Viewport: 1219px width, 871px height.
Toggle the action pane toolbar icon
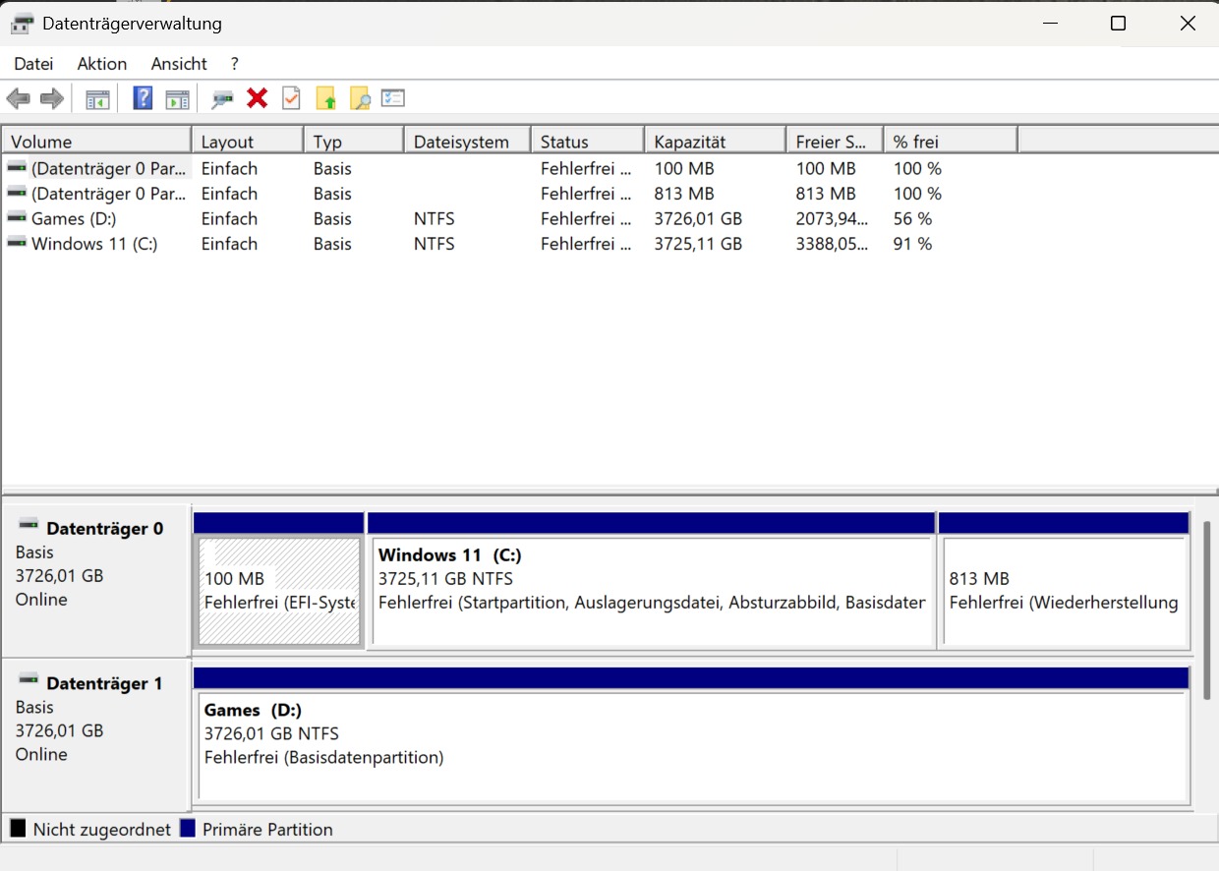point(177,98)
